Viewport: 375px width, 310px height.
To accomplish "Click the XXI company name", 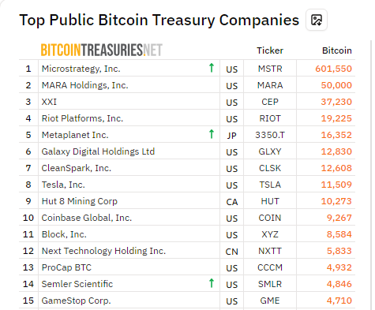I will pyautogui.click(x=49, y=102).
